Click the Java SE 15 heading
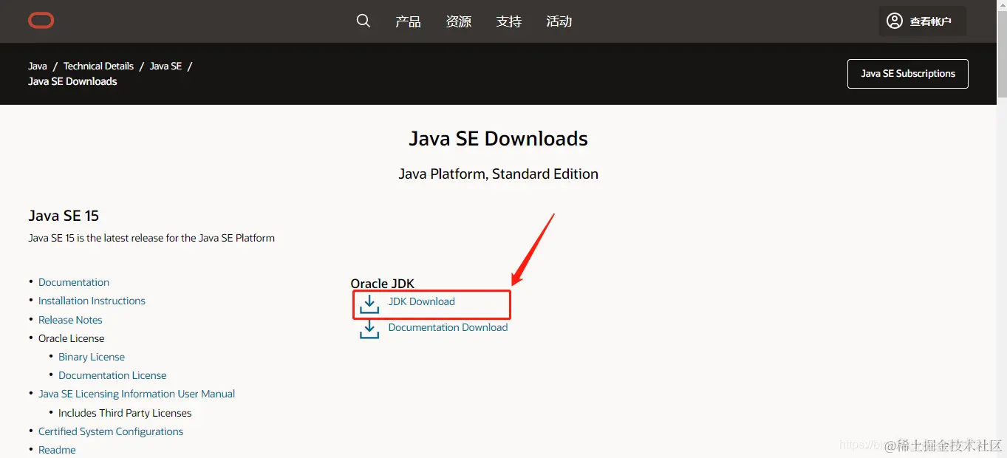The width and height of the screenshot is (1007, 458). click(x=64, y=216)
